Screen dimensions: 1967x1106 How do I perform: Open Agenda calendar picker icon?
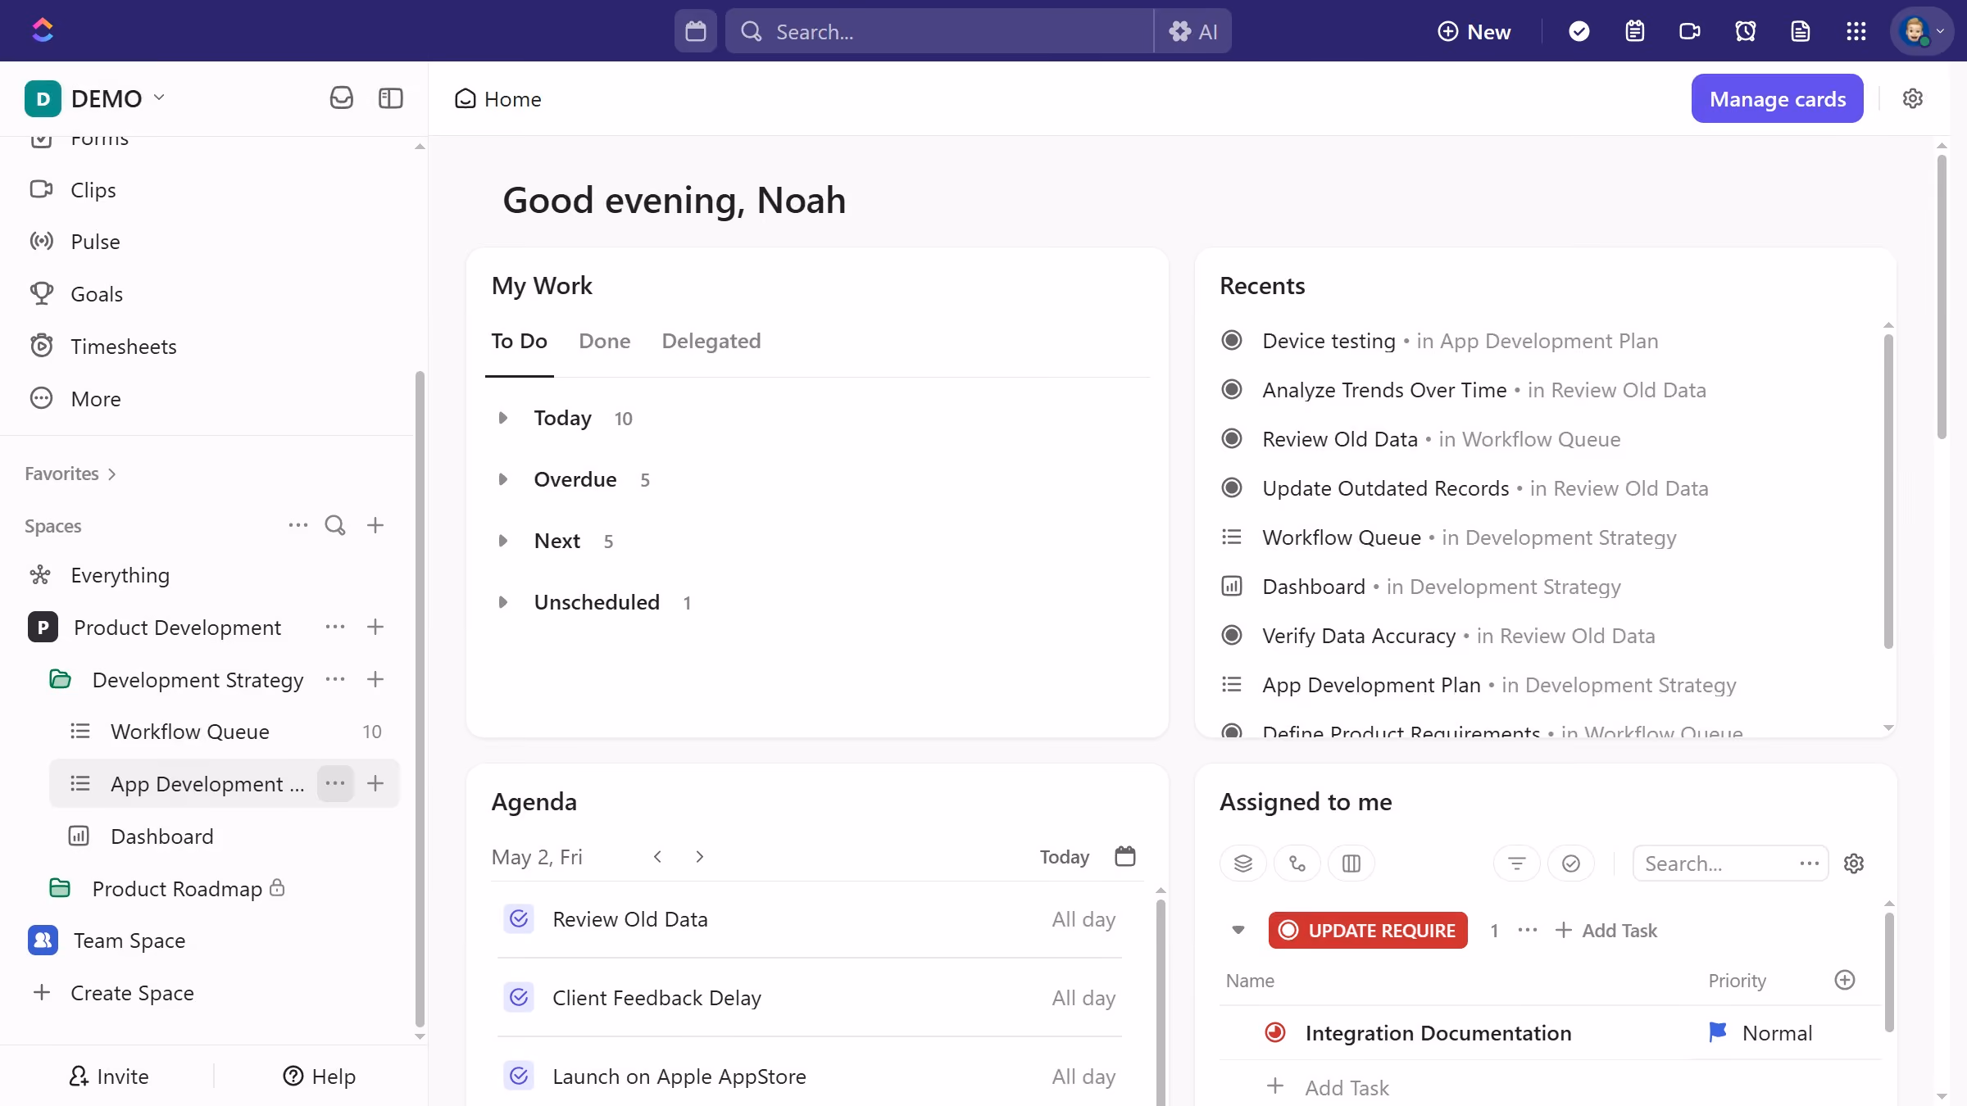coord(1125,856)
